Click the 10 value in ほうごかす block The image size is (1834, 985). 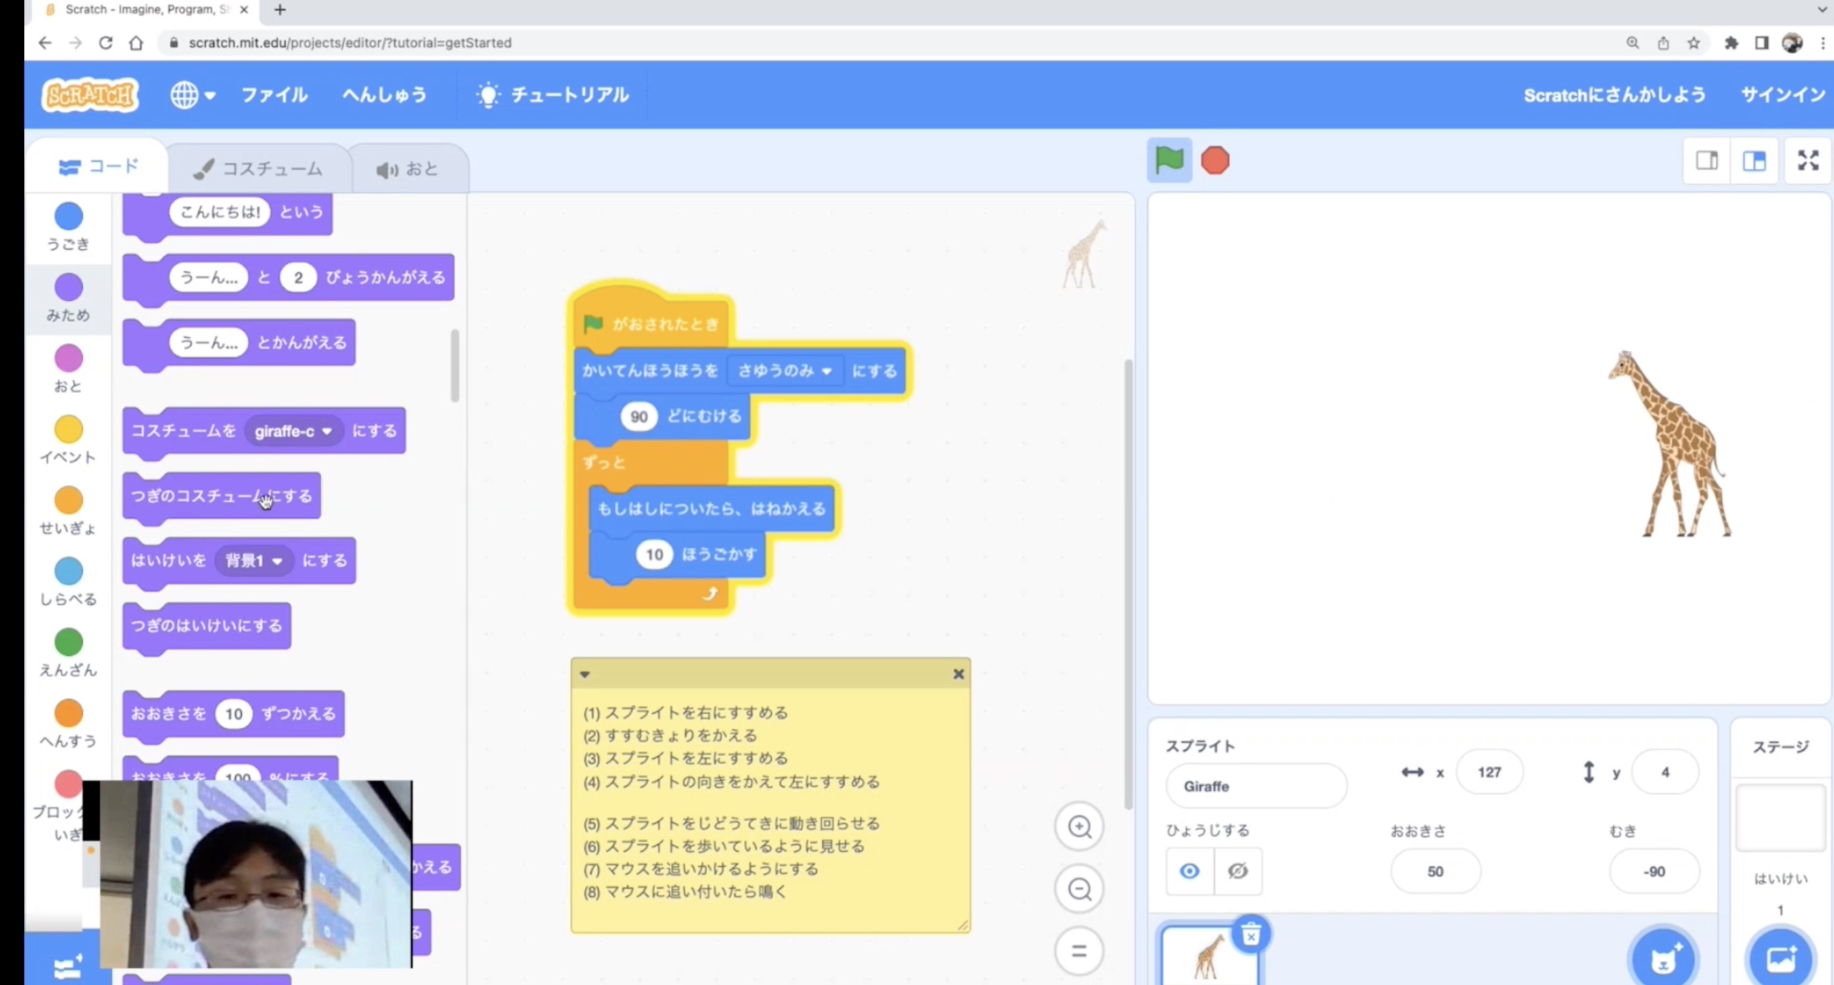[x=654, y=555]
